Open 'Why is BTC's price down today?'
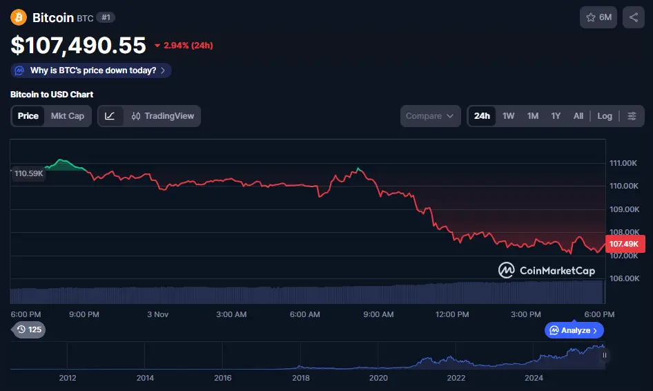Screen dimensions: 653x391 (91, 70)
